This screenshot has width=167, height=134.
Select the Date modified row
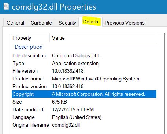pos(84,109)
